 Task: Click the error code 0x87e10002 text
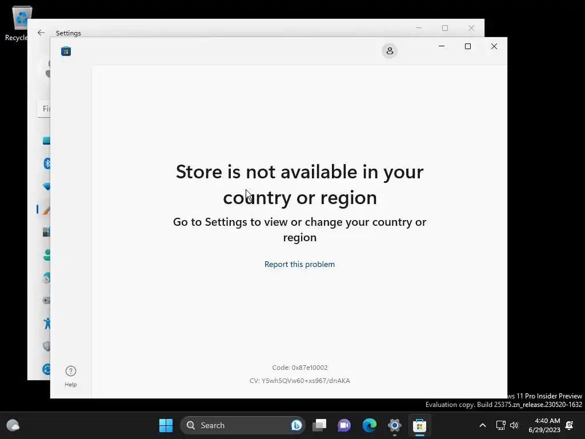[x=299, y=368]
